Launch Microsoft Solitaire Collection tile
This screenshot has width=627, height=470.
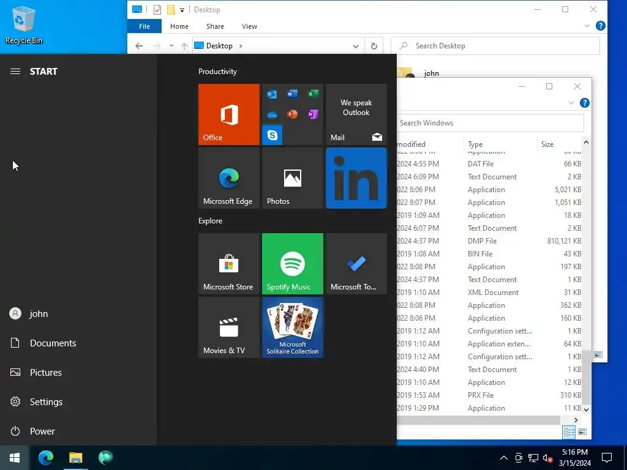coord(292,327)
